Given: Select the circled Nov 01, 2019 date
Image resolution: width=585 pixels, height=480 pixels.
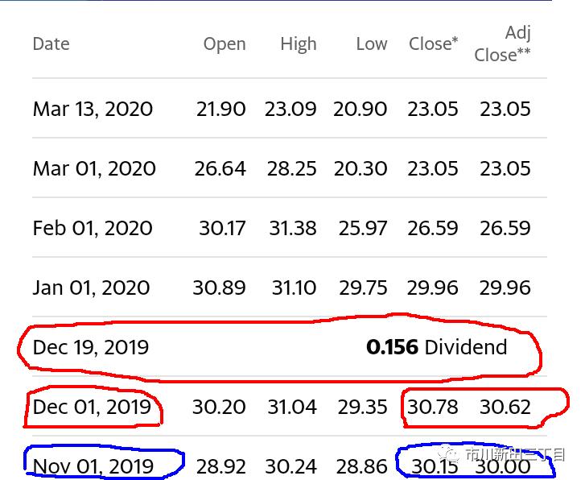Looking at the screenshot, I should pyautogui.click(x=93, y=466).
